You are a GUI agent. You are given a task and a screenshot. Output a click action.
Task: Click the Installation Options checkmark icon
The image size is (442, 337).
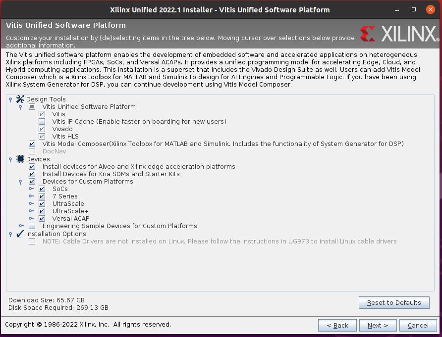20,234
